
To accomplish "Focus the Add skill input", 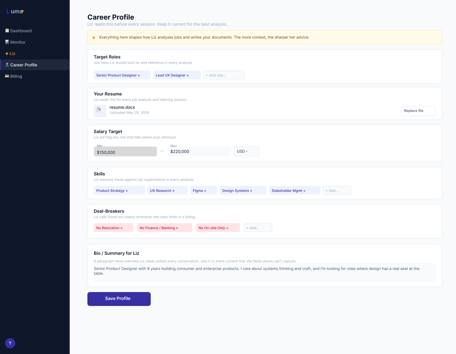I will point(337,190).
